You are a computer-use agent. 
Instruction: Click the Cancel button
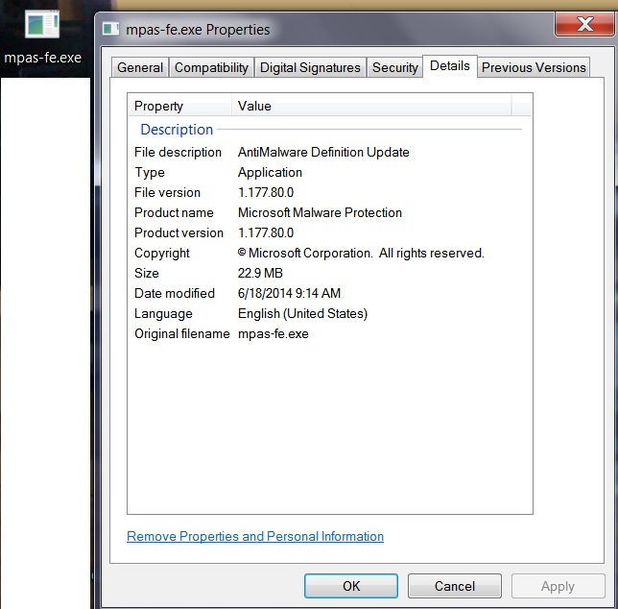455,586
